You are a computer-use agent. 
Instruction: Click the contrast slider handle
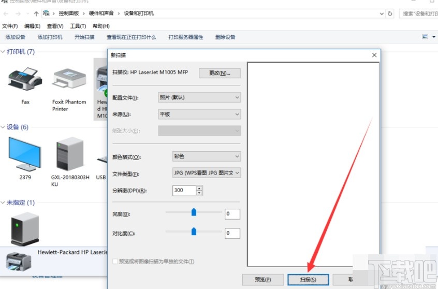click(x=194, y=232)
